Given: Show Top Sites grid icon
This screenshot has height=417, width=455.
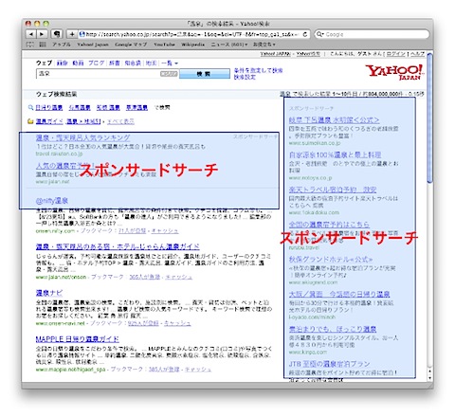Looking at the screenshot, I should [x=43, y=45].
